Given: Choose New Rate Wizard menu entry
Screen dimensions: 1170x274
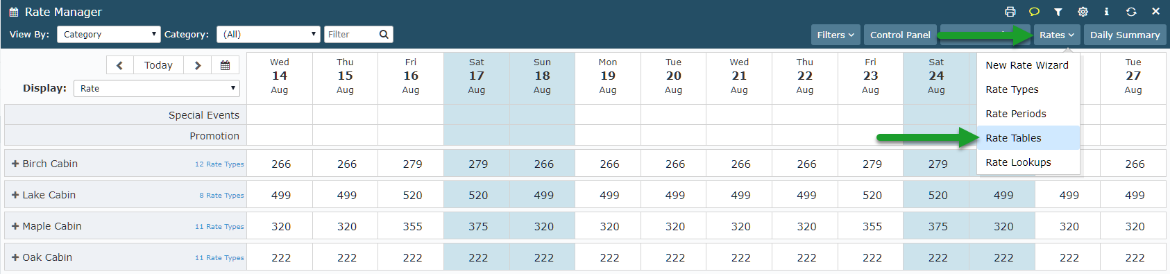Looking at the screenshot, I should coord(1028,65).
